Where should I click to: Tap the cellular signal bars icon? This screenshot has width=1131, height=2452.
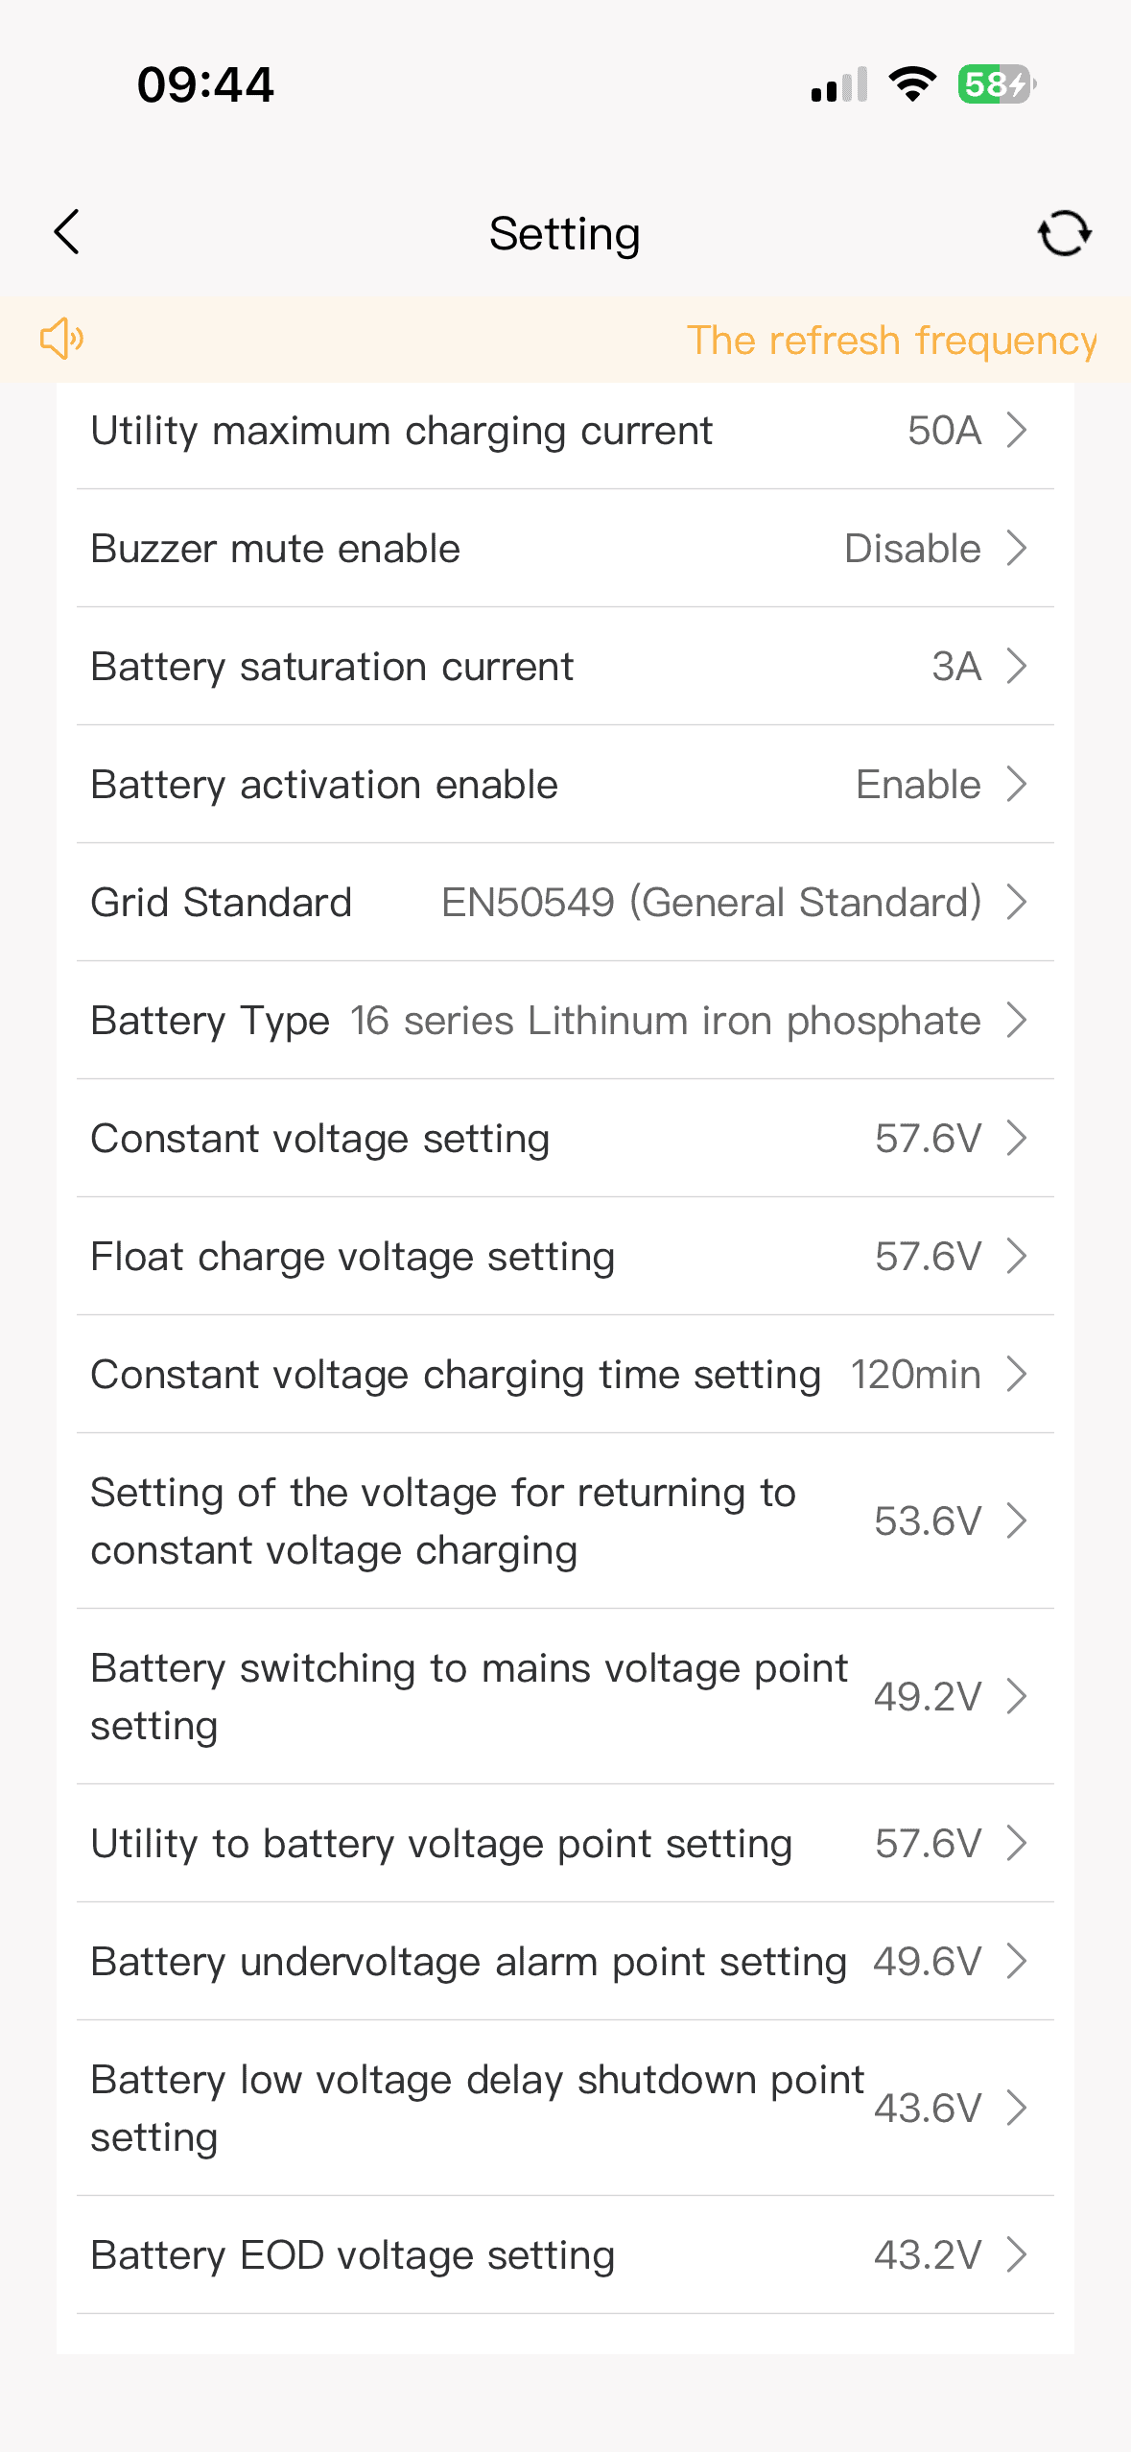tap(838, 84)
